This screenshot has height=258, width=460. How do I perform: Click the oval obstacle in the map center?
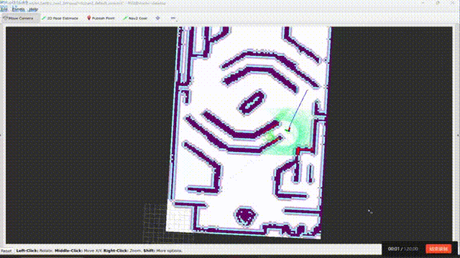pyautogui.click(x=252, y=102)
